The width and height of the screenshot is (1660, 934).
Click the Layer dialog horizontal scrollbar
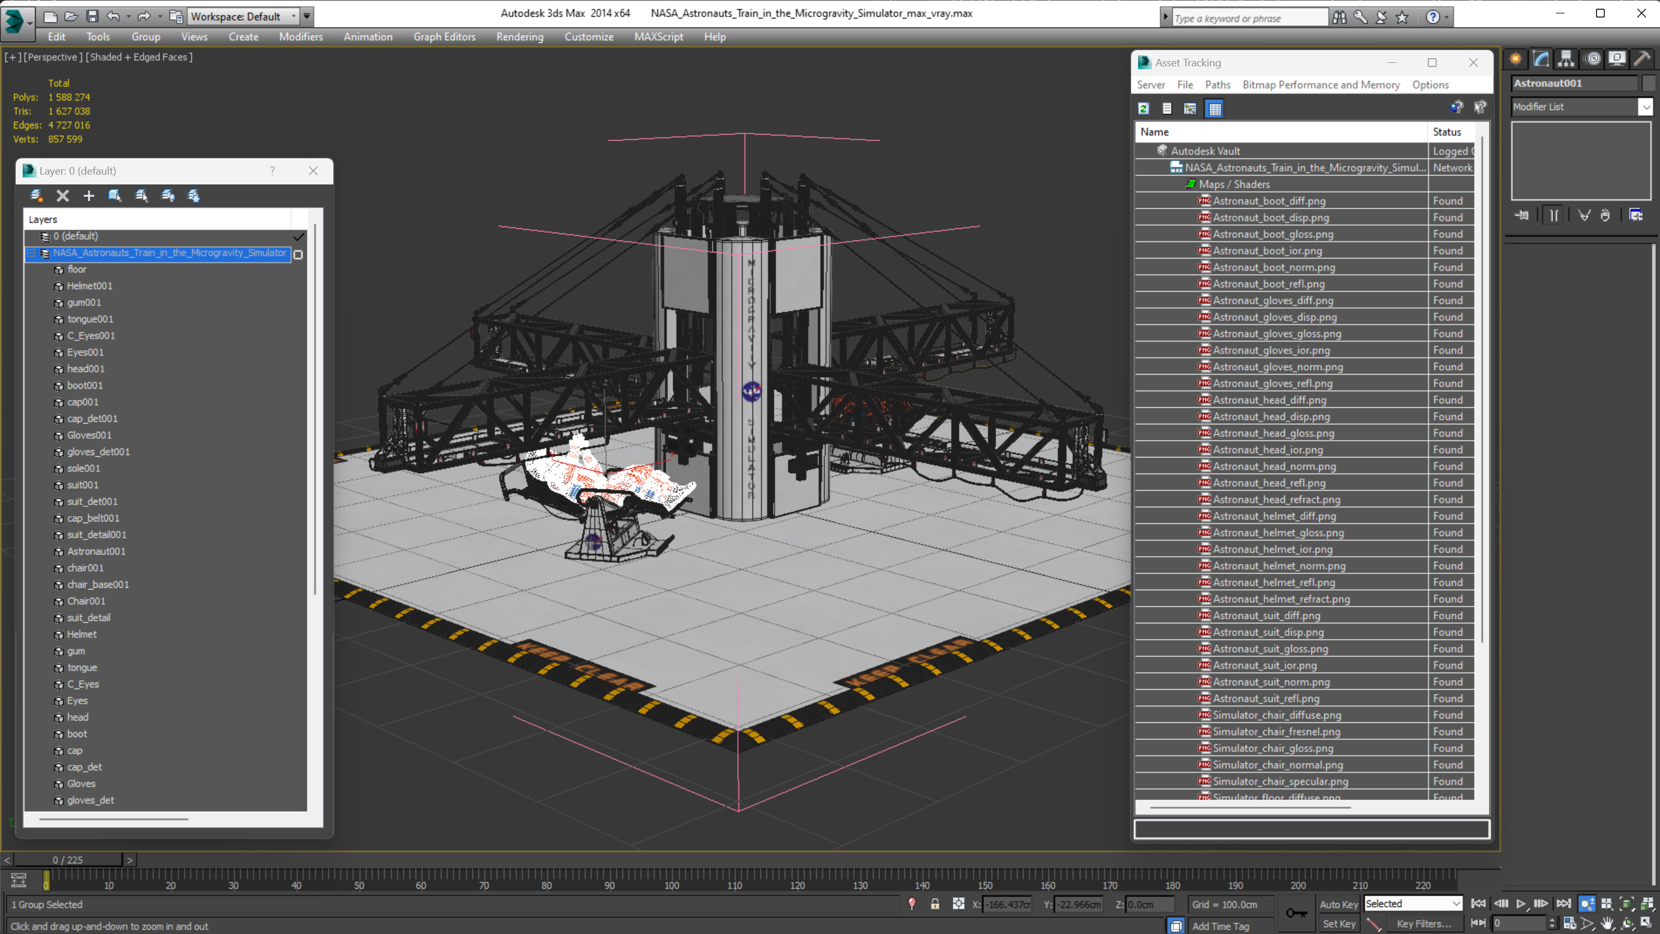point(113,819)
